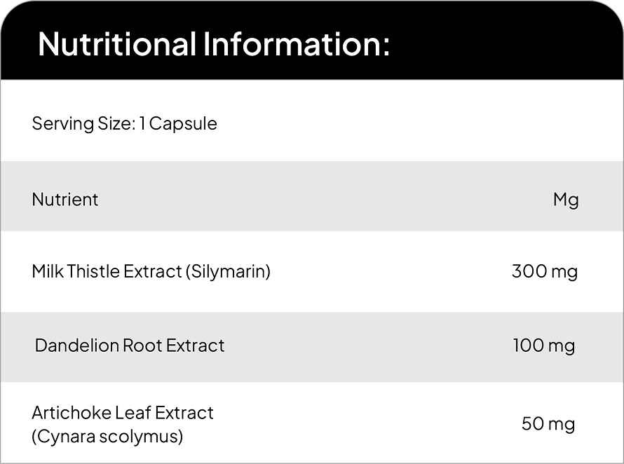
Task: Click the "Artichoke Leaf Extract" text line
Action: 123,413
